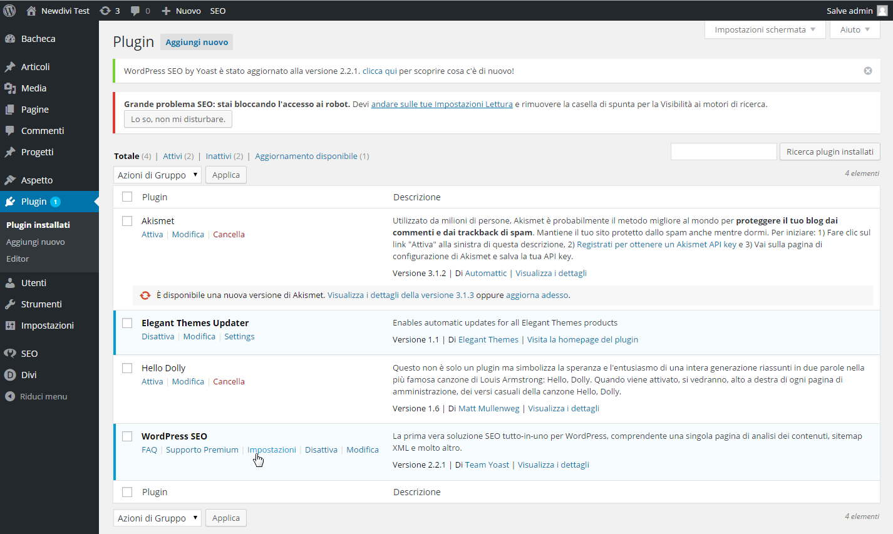The height and width of the screenshot is (534, 893).
Task: Click the plugin search input field
Action: [723, 151]
